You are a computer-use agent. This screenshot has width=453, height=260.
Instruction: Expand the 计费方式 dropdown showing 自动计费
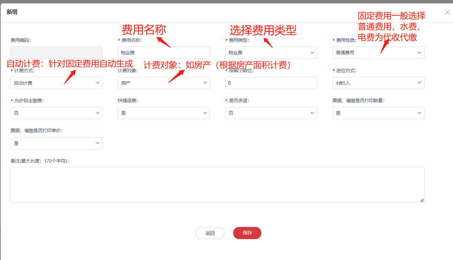(56, 83)
